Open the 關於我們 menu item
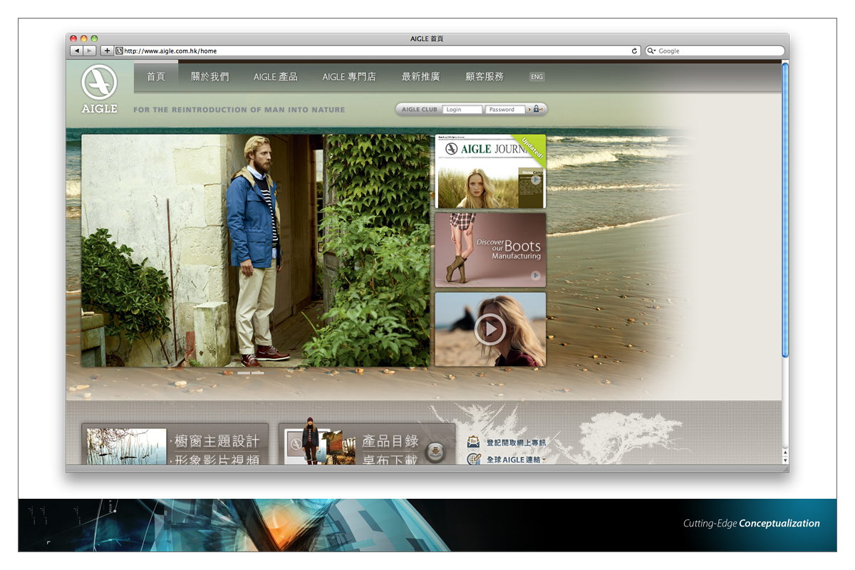This screenshot has width=855, height=570. [210, 76]
